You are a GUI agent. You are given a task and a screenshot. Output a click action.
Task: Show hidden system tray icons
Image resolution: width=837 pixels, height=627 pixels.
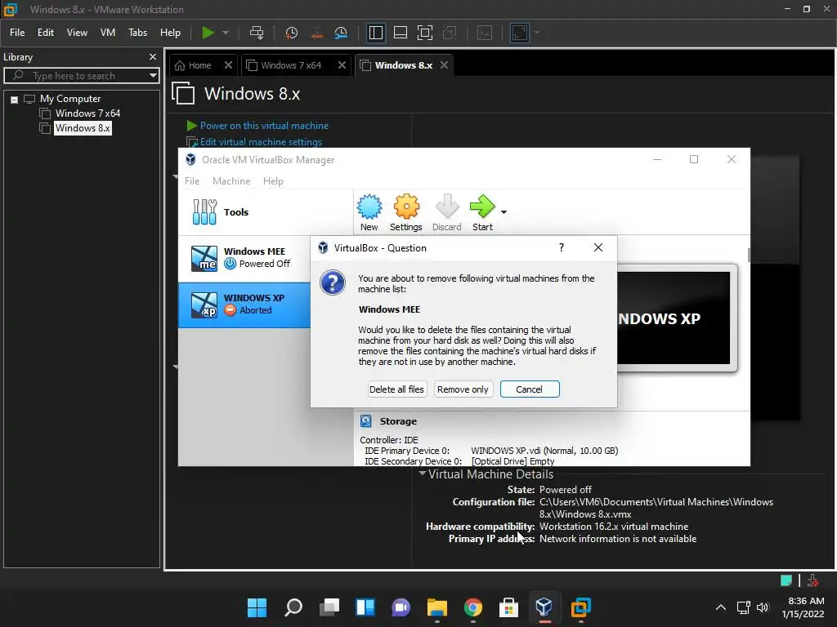(x=721, y=607)
